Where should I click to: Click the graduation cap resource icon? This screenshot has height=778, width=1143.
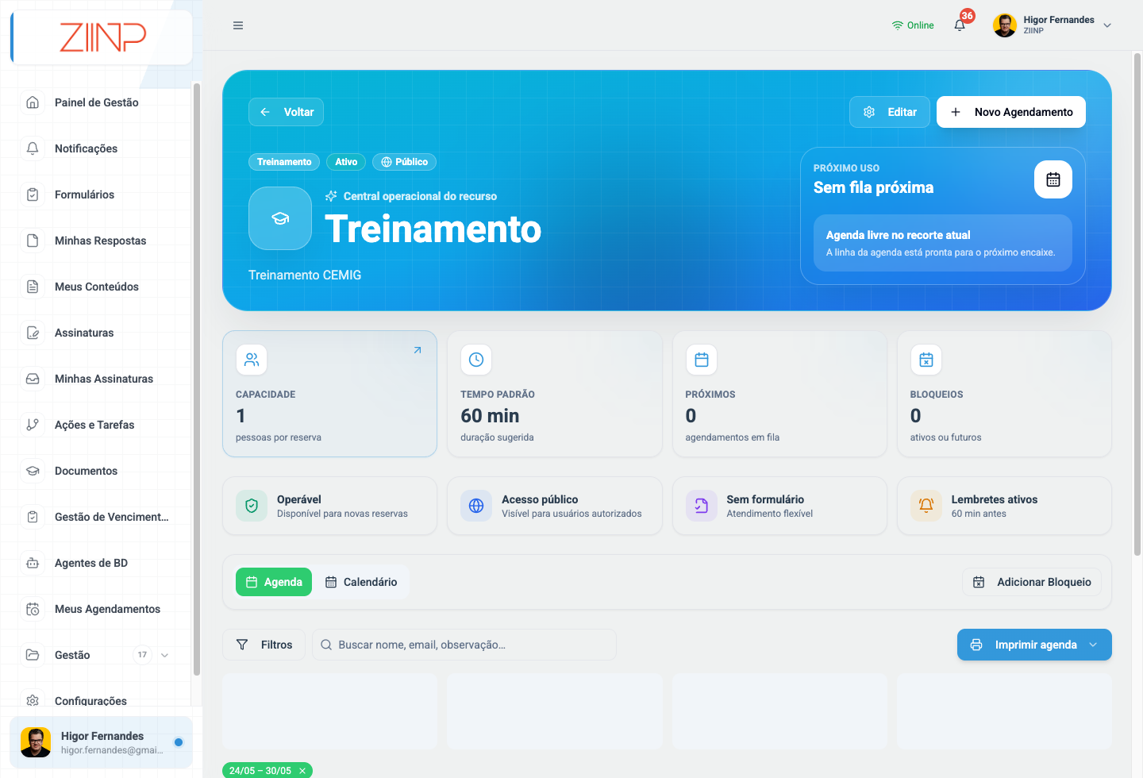click(280, 218)
